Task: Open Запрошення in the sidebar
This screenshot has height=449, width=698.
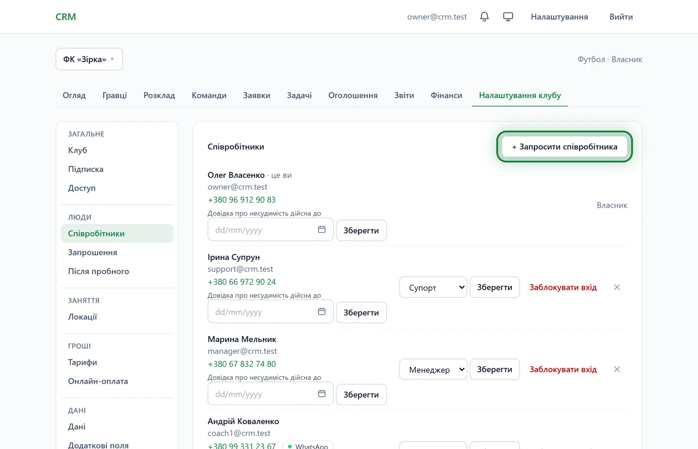Action: click(117, 252)
